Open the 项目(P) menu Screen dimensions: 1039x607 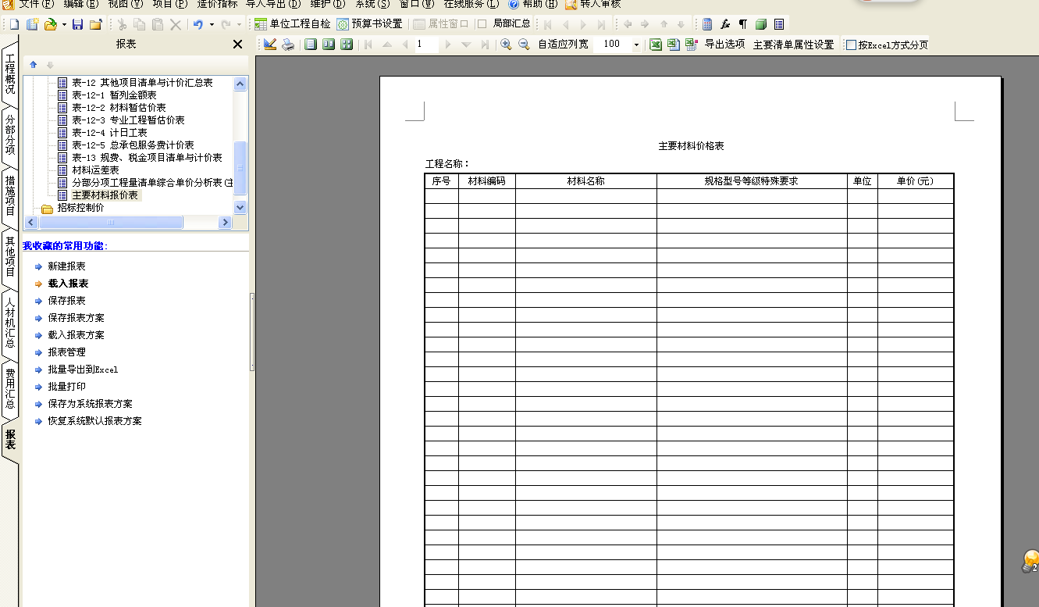pyautogui.click(x=170, y=4)
